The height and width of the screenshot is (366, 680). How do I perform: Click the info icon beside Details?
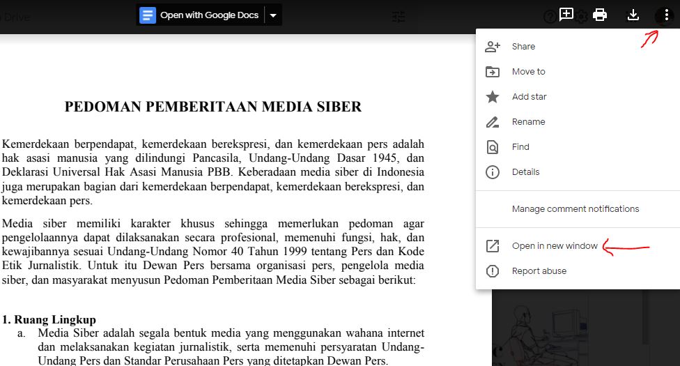492,172
